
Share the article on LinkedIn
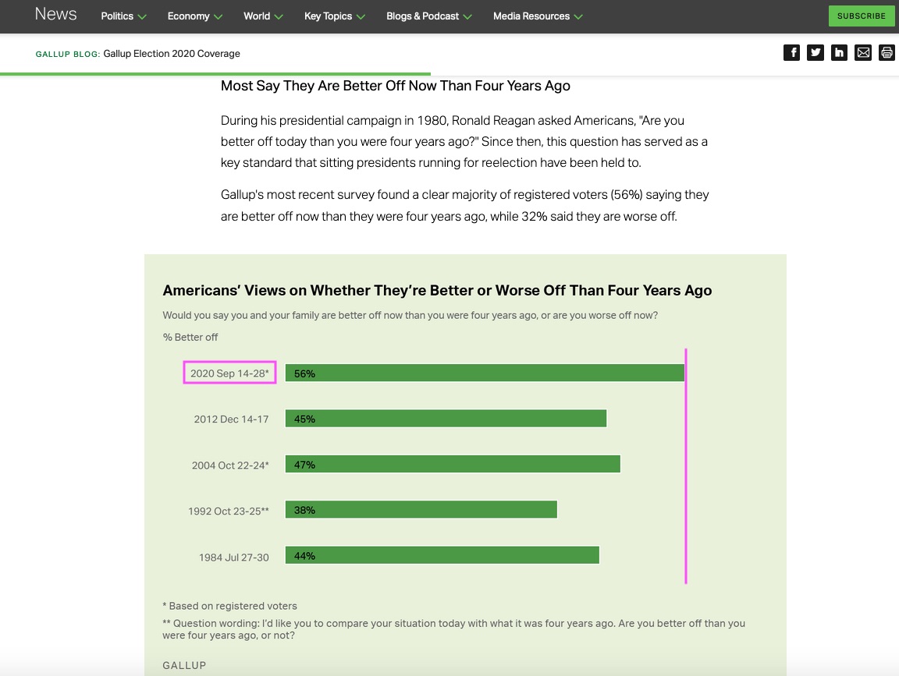pos(839,53)
